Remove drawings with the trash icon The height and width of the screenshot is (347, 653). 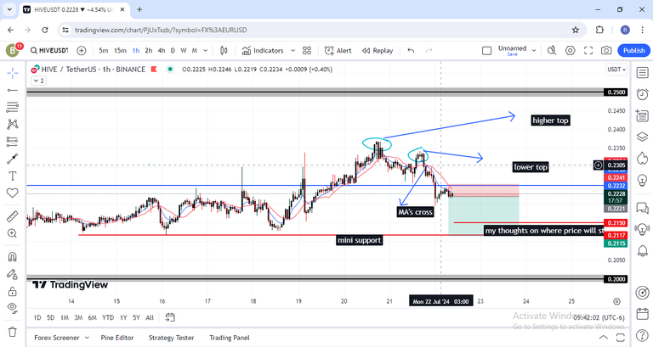click(13, 332)
